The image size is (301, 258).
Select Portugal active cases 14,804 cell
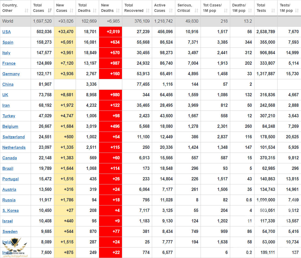[163, 179]
